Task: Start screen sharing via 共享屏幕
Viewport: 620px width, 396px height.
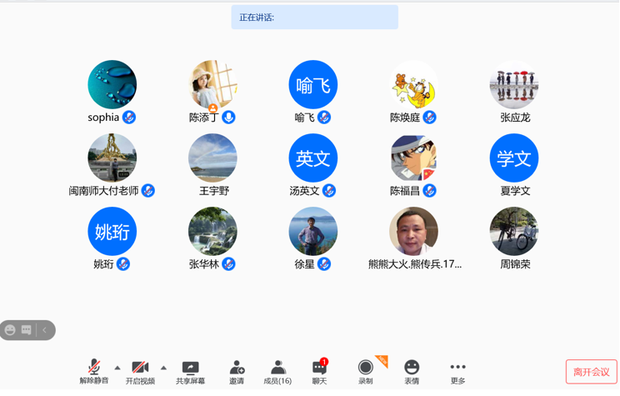Action: click(190, 371)
